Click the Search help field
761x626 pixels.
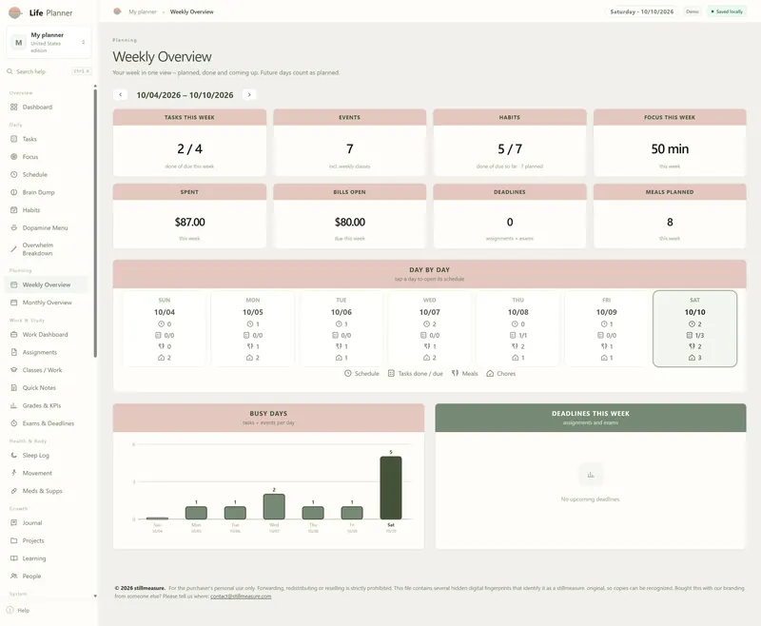(x=49, y=71)
